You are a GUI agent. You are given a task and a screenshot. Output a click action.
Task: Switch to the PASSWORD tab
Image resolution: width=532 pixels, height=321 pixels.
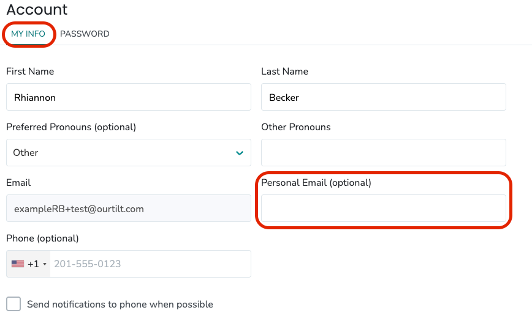(x=85, y=34)
